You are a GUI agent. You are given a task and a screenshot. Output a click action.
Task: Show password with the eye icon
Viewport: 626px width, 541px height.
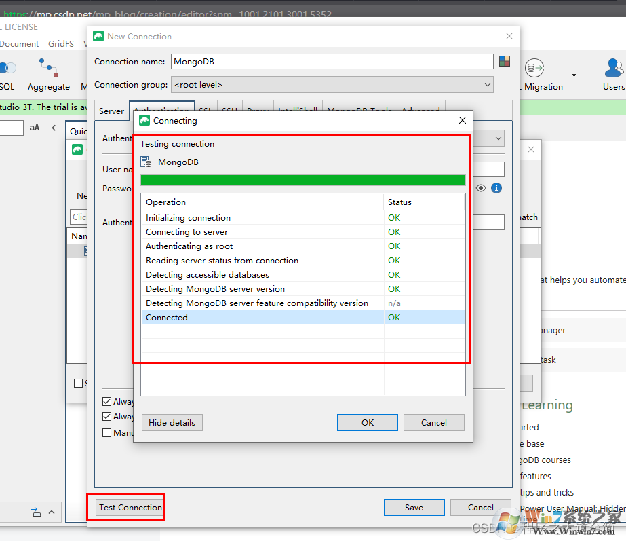pos(481,188)
